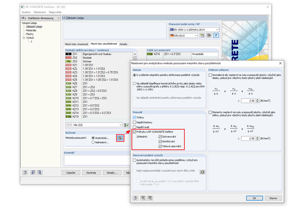Uncheck the Tahové zpevnění option
This screenshot has height=207, width=304.
coord(160,146)
